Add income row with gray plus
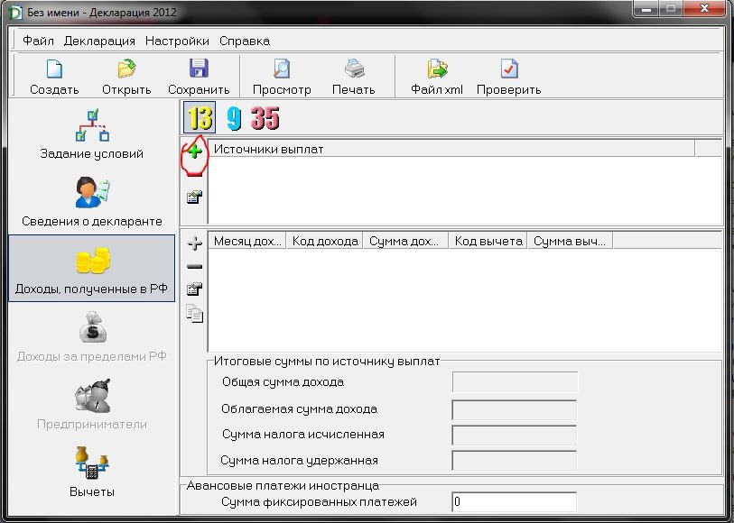 tap(194, 243)
